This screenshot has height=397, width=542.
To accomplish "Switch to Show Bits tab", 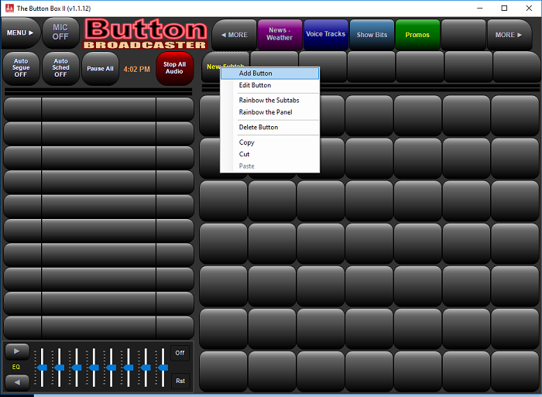I will coord(372,35).
